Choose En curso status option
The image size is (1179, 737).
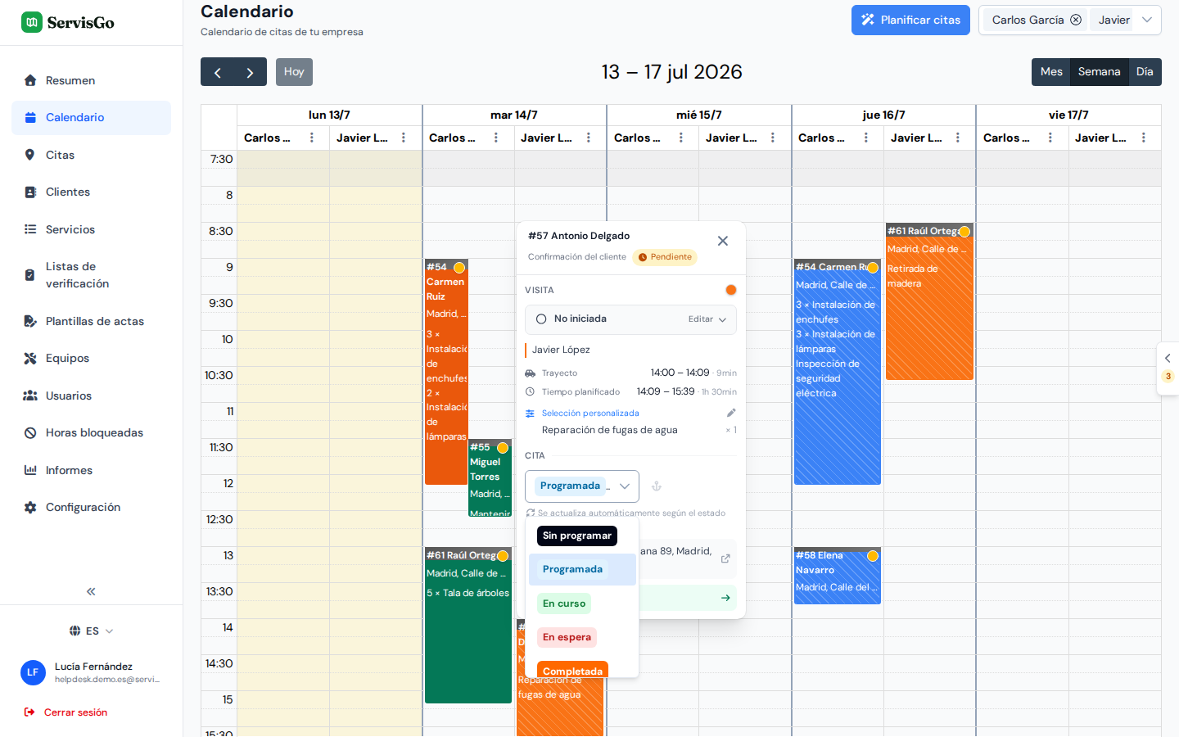pos(564,604)
